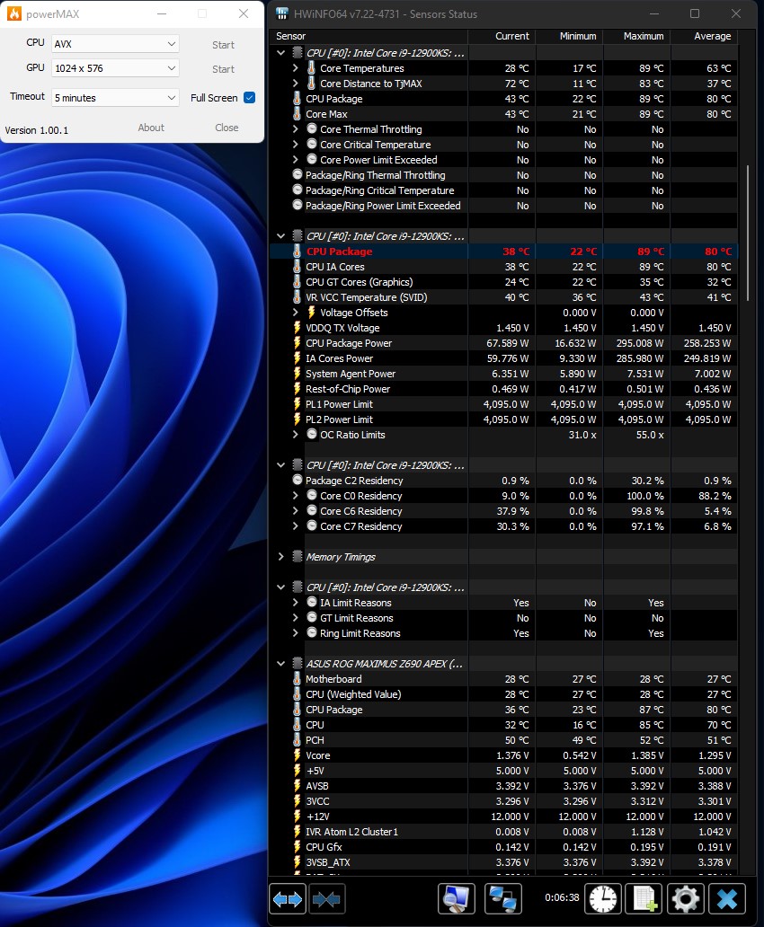Viewport: 764px width, 927px height.
Task: Click lightning icon next to CPU Package Power
Action: coord(298,343)
